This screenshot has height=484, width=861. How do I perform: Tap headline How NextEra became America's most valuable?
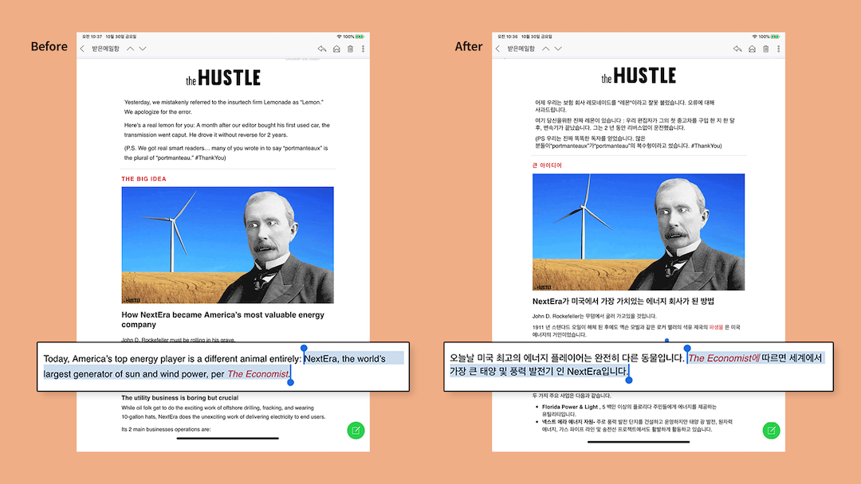pos(223,319)
